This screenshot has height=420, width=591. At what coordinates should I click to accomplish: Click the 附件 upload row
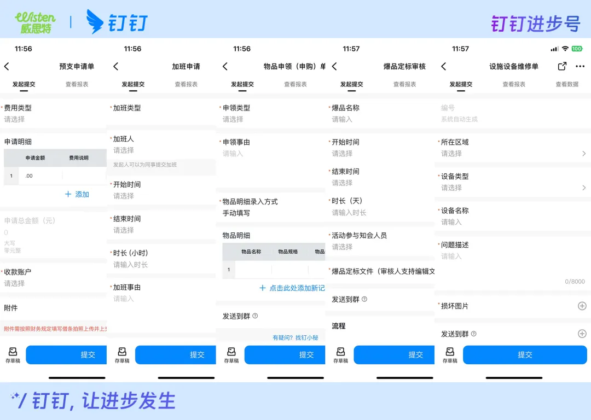click(x=54, y=308)
